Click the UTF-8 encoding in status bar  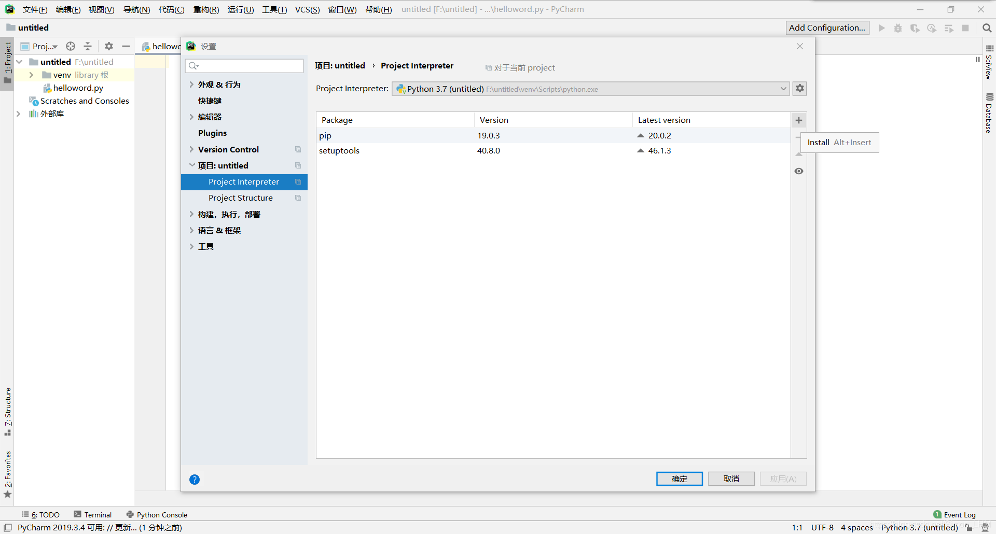point(822,528)
